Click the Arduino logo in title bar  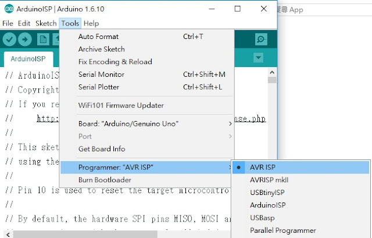(9, 9)
